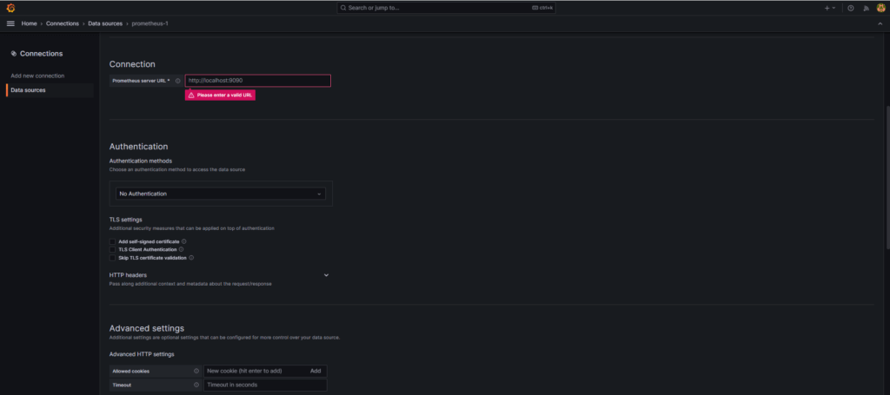Click the info icon beside Add self-signed certificate
Viewport: 890px width, 395px height.
(184, 241)
